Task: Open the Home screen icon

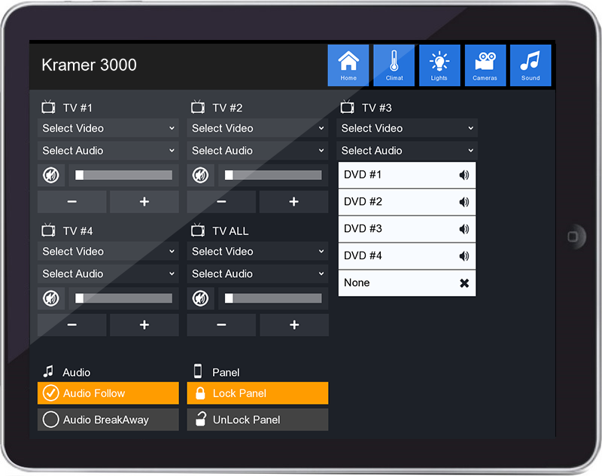Action: (x=348, y=65)
